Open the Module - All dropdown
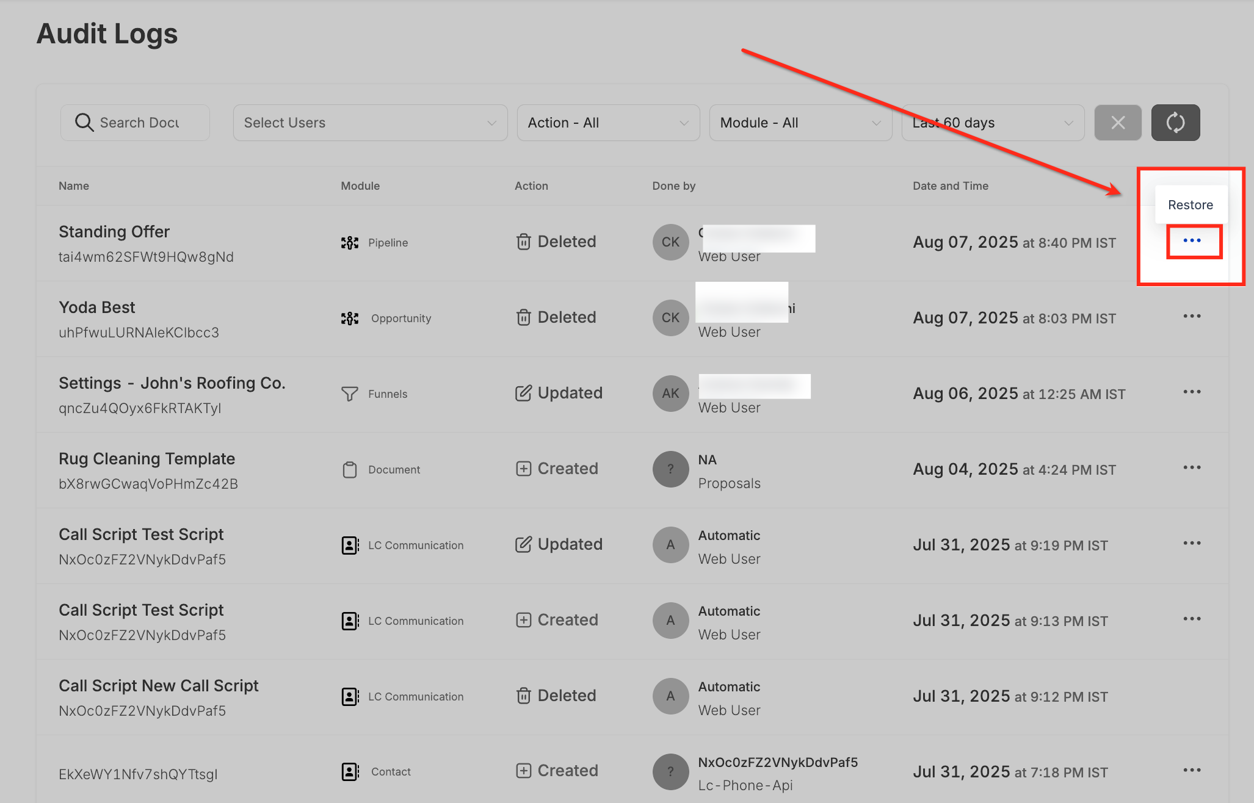This screenshot has height=803, width=1254. [x=800, y=123]
